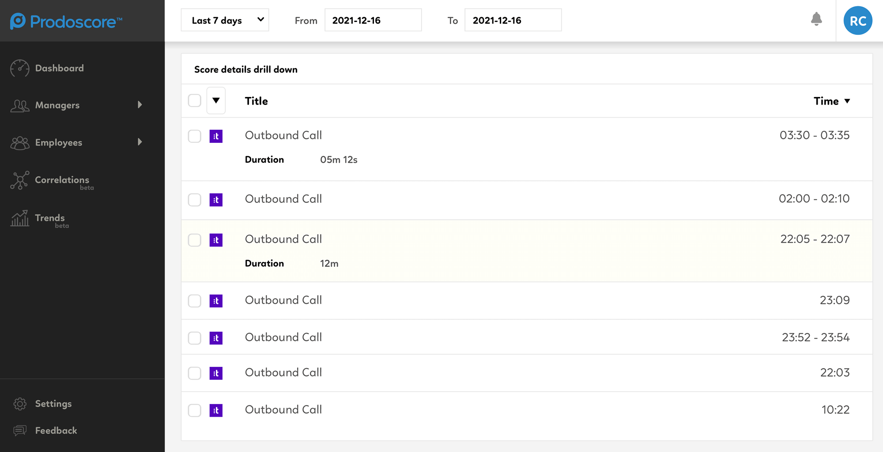Open Trends beta page
The image size is (883, 452).
click(50, 218)
